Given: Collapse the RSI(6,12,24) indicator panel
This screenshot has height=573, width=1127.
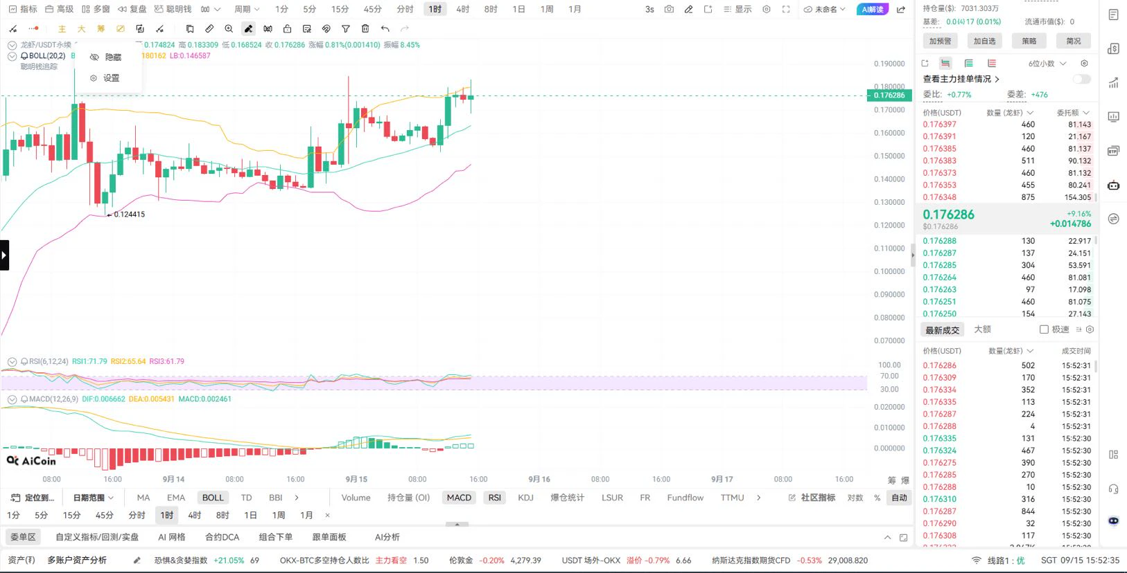Looking at the screenshot, I should point(12,361).
